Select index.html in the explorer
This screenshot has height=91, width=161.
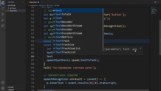pyautogui.click(x=13, y=11)
